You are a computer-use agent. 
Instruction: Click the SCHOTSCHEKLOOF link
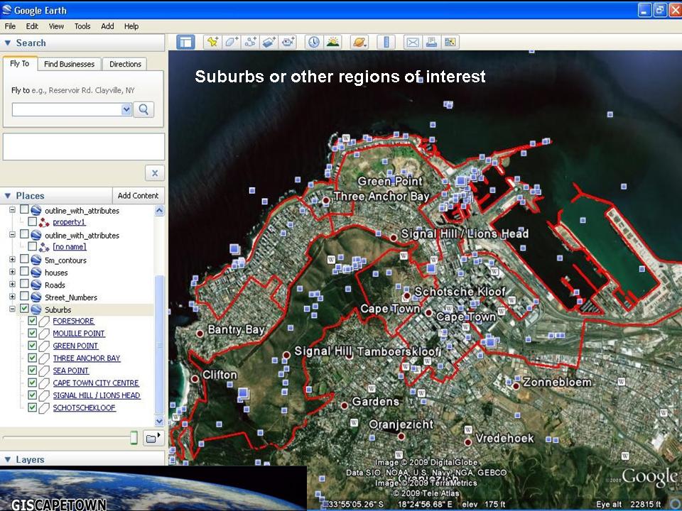tap(85, 407)
